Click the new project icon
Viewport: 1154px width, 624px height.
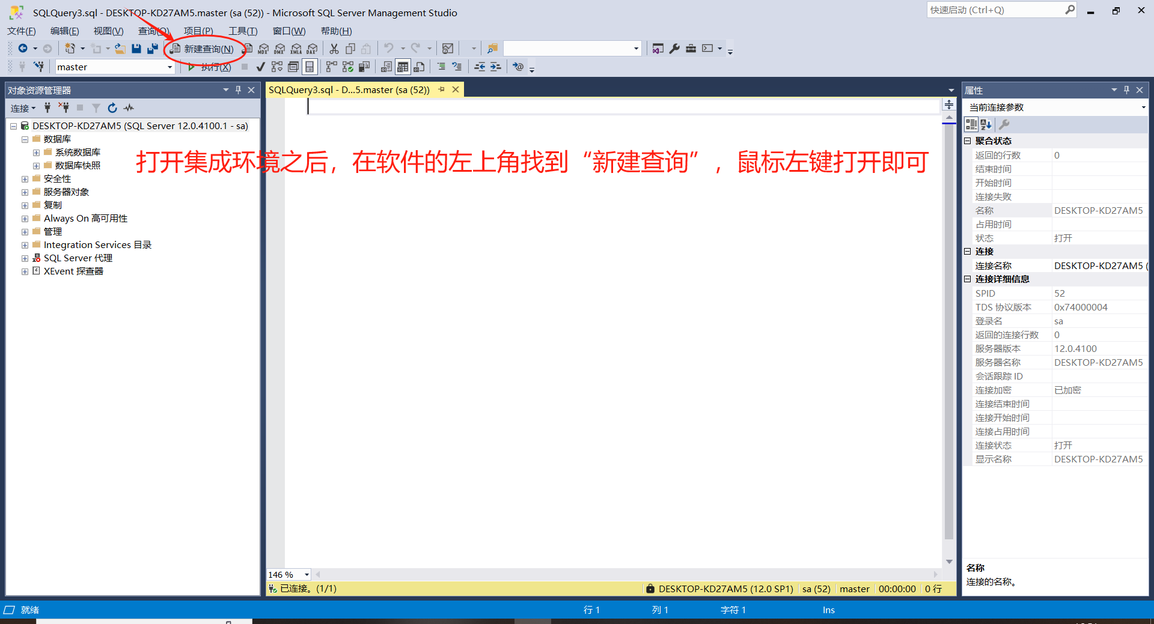70,49
